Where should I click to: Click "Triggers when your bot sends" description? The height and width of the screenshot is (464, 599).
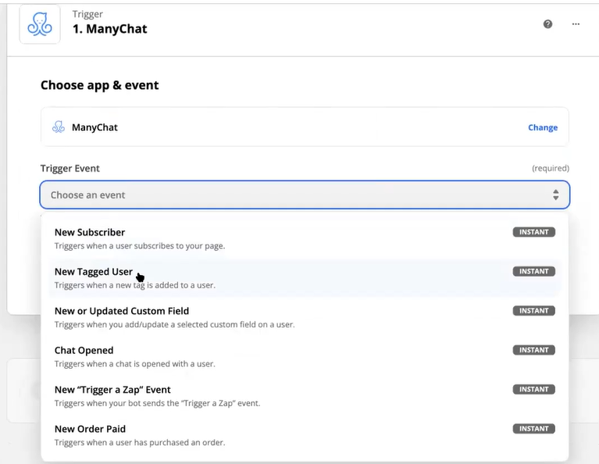(158, 403)
